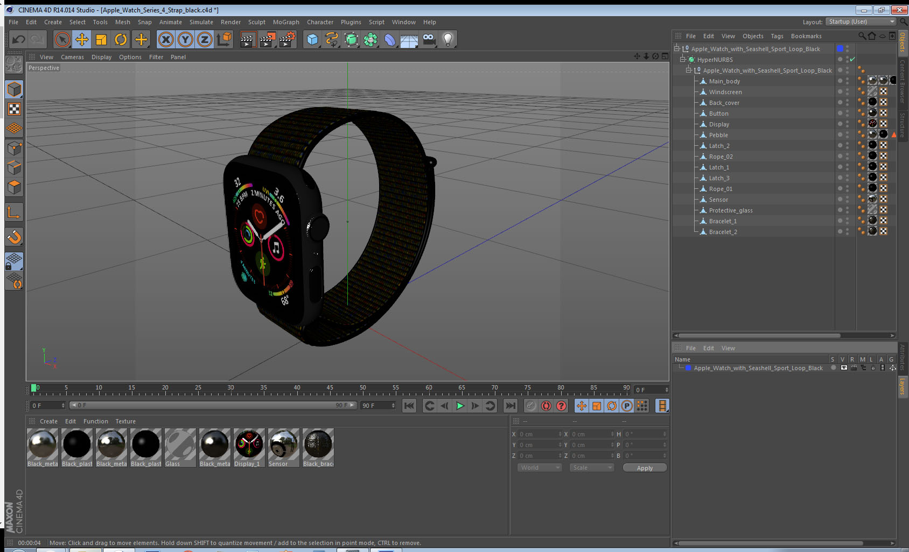909x552 pixels.
Task: Open the Objects manager Tags menu
Action: (x=777, y=36)
